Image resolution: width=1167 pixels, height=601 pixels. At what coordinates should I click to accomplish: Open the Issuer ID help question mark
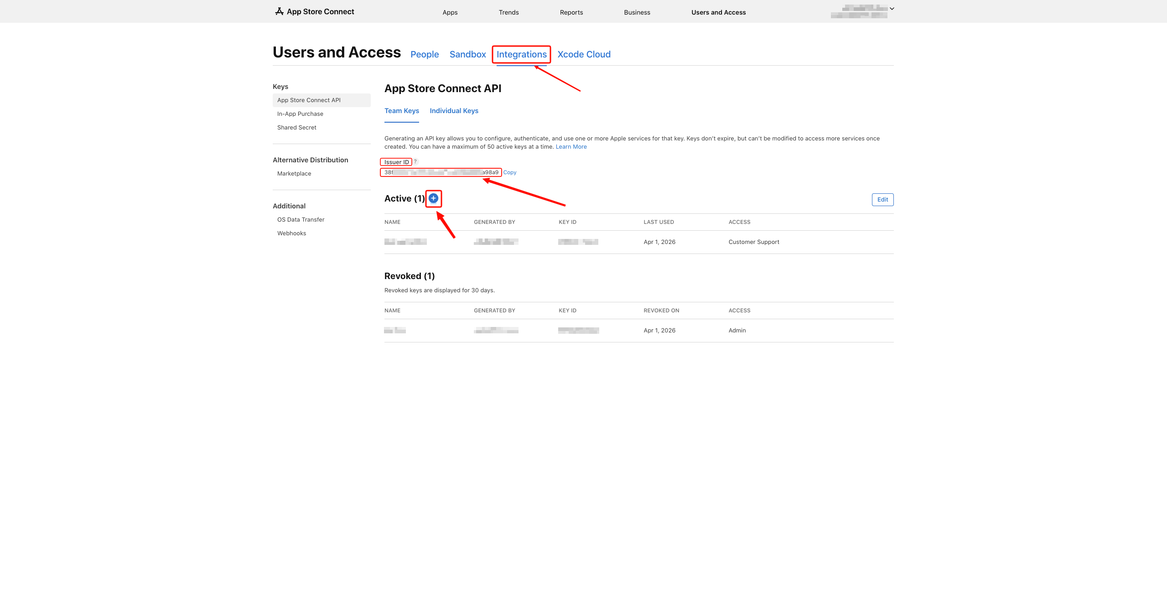pos(415,161)
